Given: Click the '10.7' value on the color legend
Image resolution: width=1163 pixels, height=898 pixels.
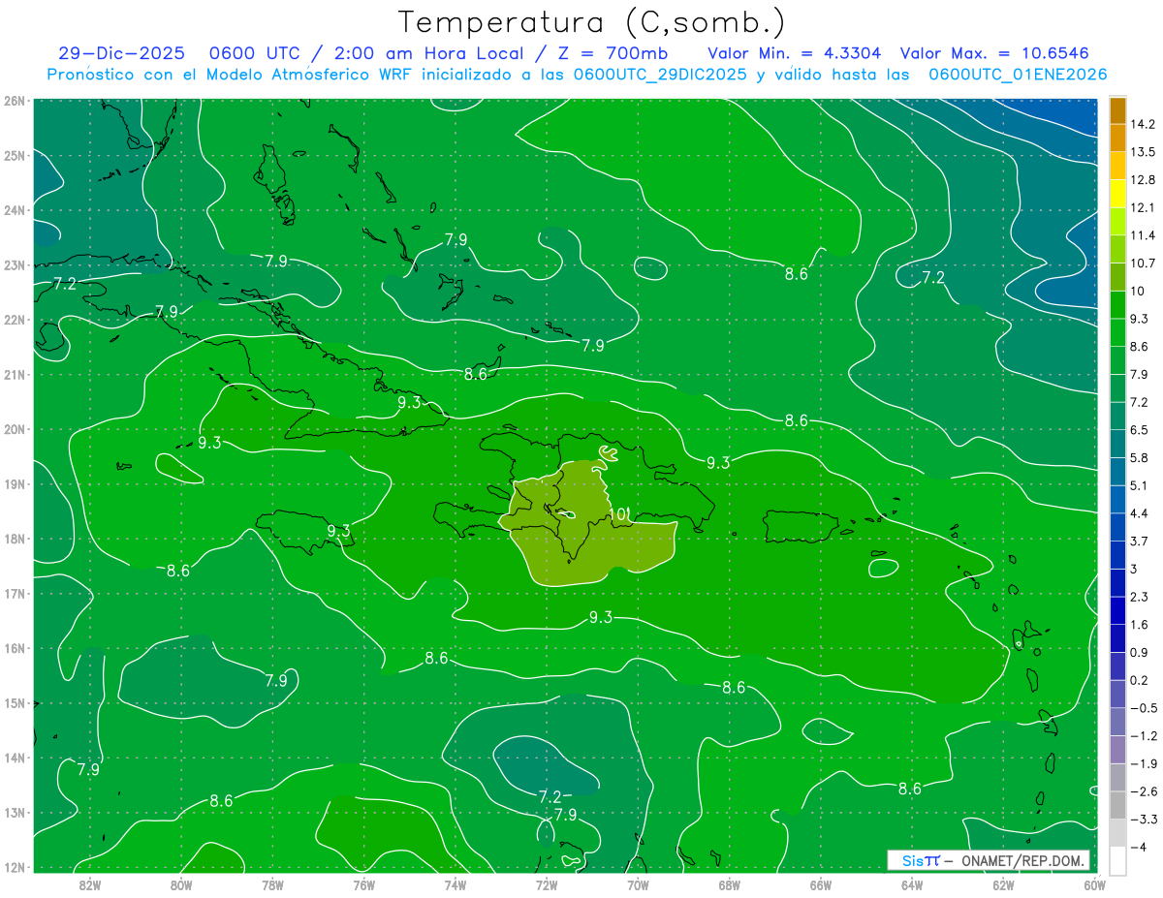Looking at the screenshot, I should point(1143,263).
